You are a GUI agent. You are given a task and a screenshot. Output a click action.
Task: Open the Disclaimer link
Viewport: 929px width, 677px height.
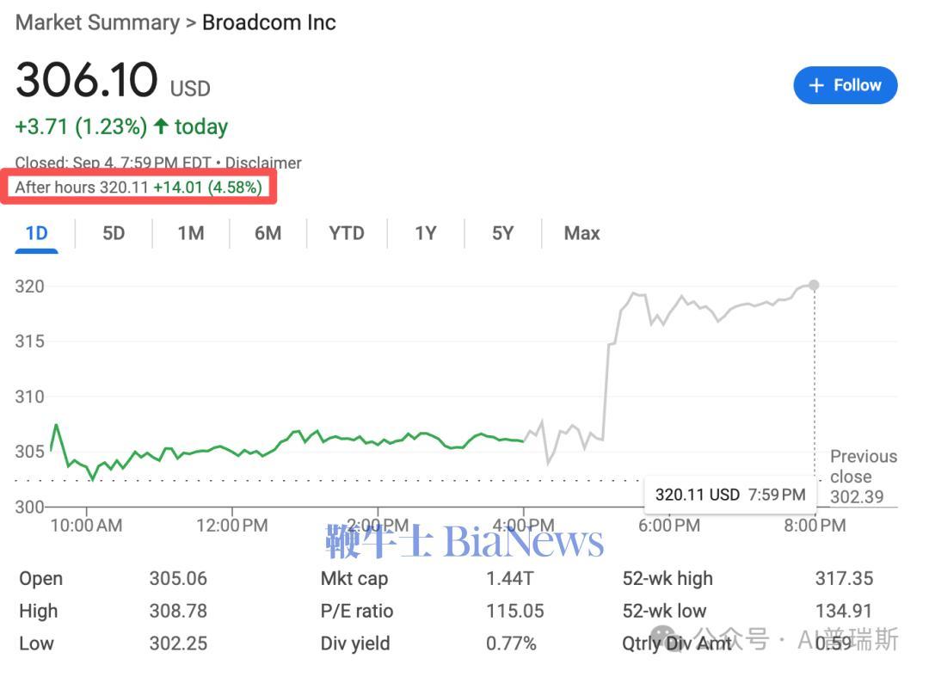pyautogui.click(x=263, y=163)
